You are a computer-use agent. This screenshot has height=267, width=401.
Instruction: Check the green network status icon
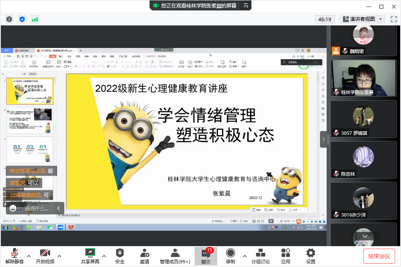35,19
